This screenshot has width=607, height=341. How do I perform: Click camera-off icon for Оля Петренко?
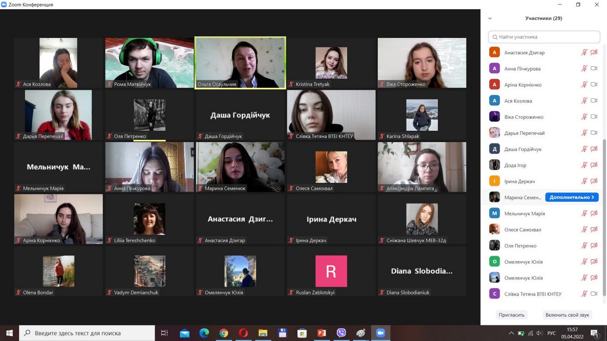coord(594,246)
